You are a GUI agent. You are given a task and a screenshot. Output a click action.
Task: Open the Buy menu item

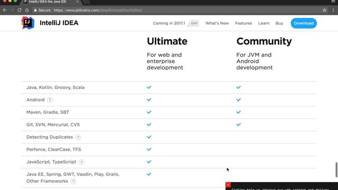[x=279, y=23]
